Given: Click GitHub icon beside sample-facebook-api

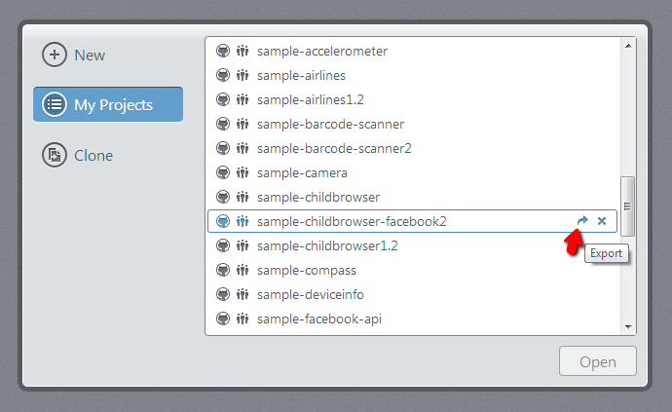Looking at the screenshot, I should click(x=222, y=318).
